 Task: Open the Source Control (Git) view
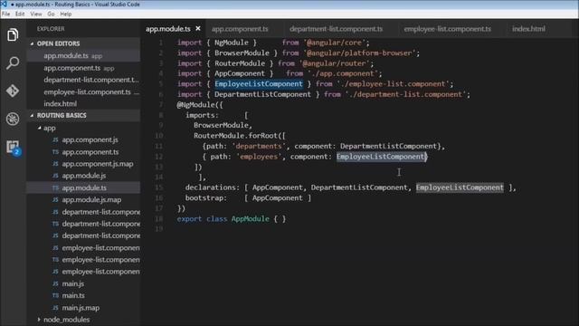pyautogui.click(x=13, y=91)
